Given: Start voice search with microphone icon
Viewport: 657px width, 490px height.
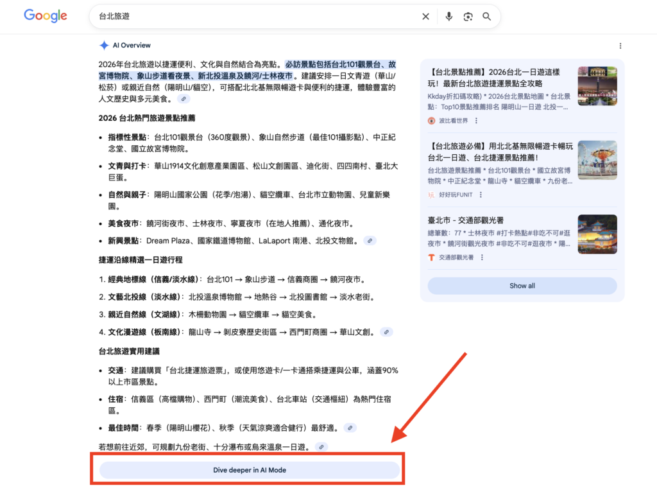Looking at the screenshot, I should pos(449,17).
